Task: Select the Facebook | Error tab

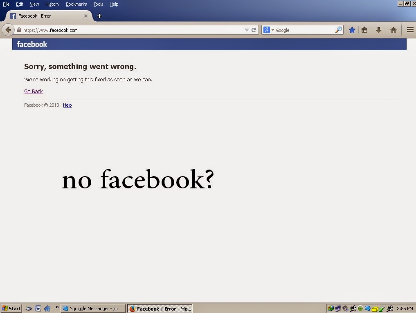Action: pos(49,16)
